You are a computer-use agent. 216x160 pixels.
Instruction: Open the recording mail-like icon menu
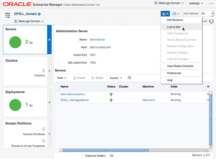(176, 14)
